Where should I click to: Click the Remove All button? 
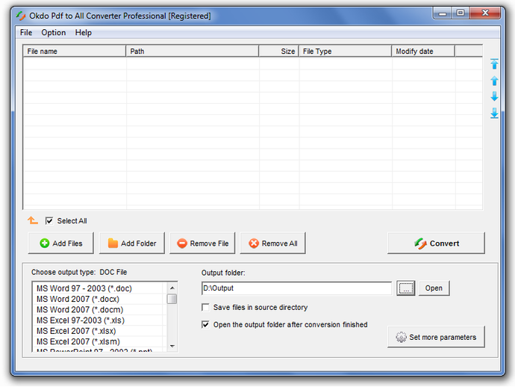pos(272,244)
